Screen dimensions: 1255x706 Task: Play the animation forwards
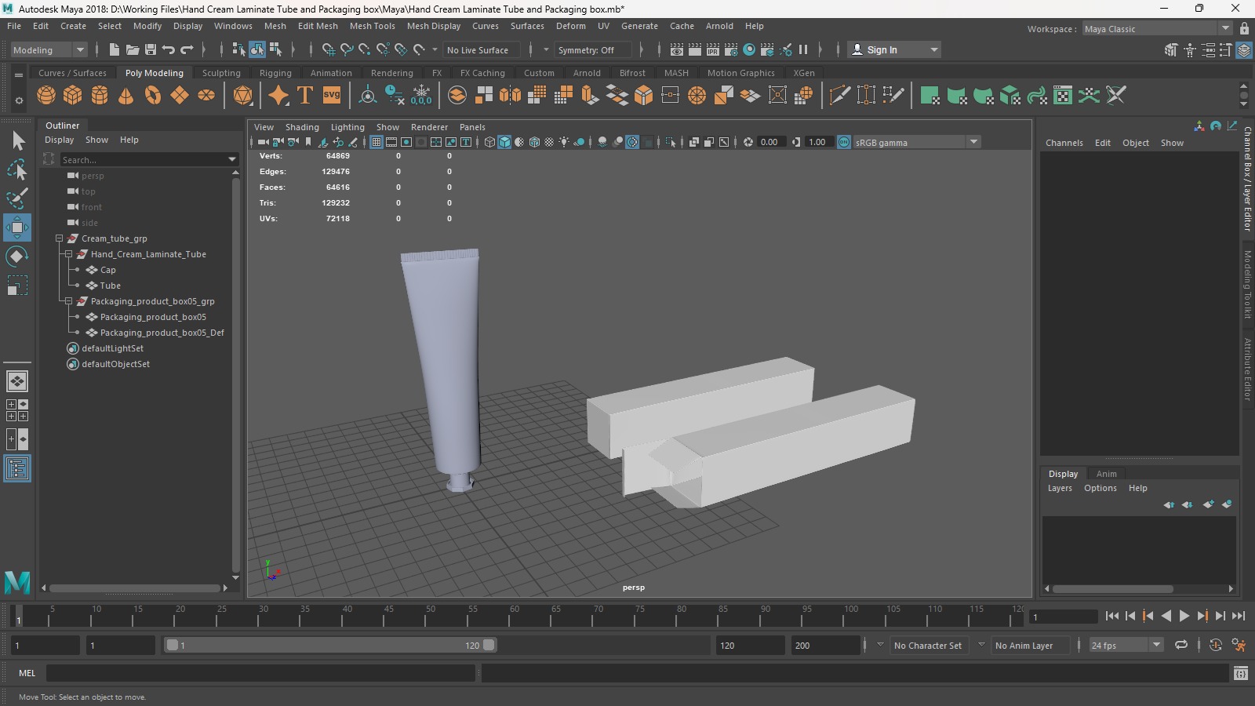(1184, 617)
